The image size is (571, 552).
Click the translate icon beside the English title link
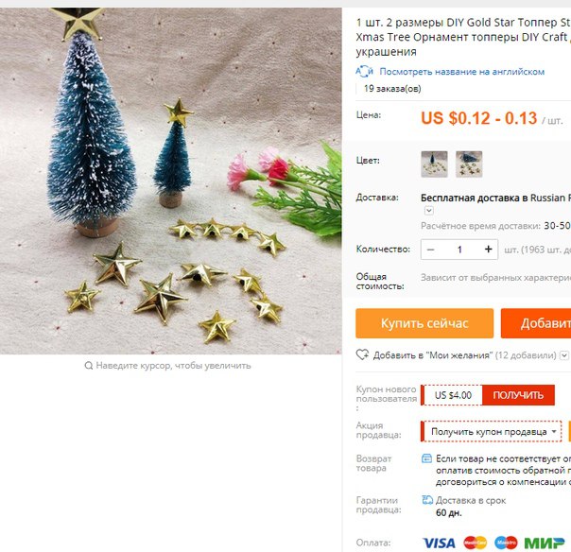[x=364, y=72]
